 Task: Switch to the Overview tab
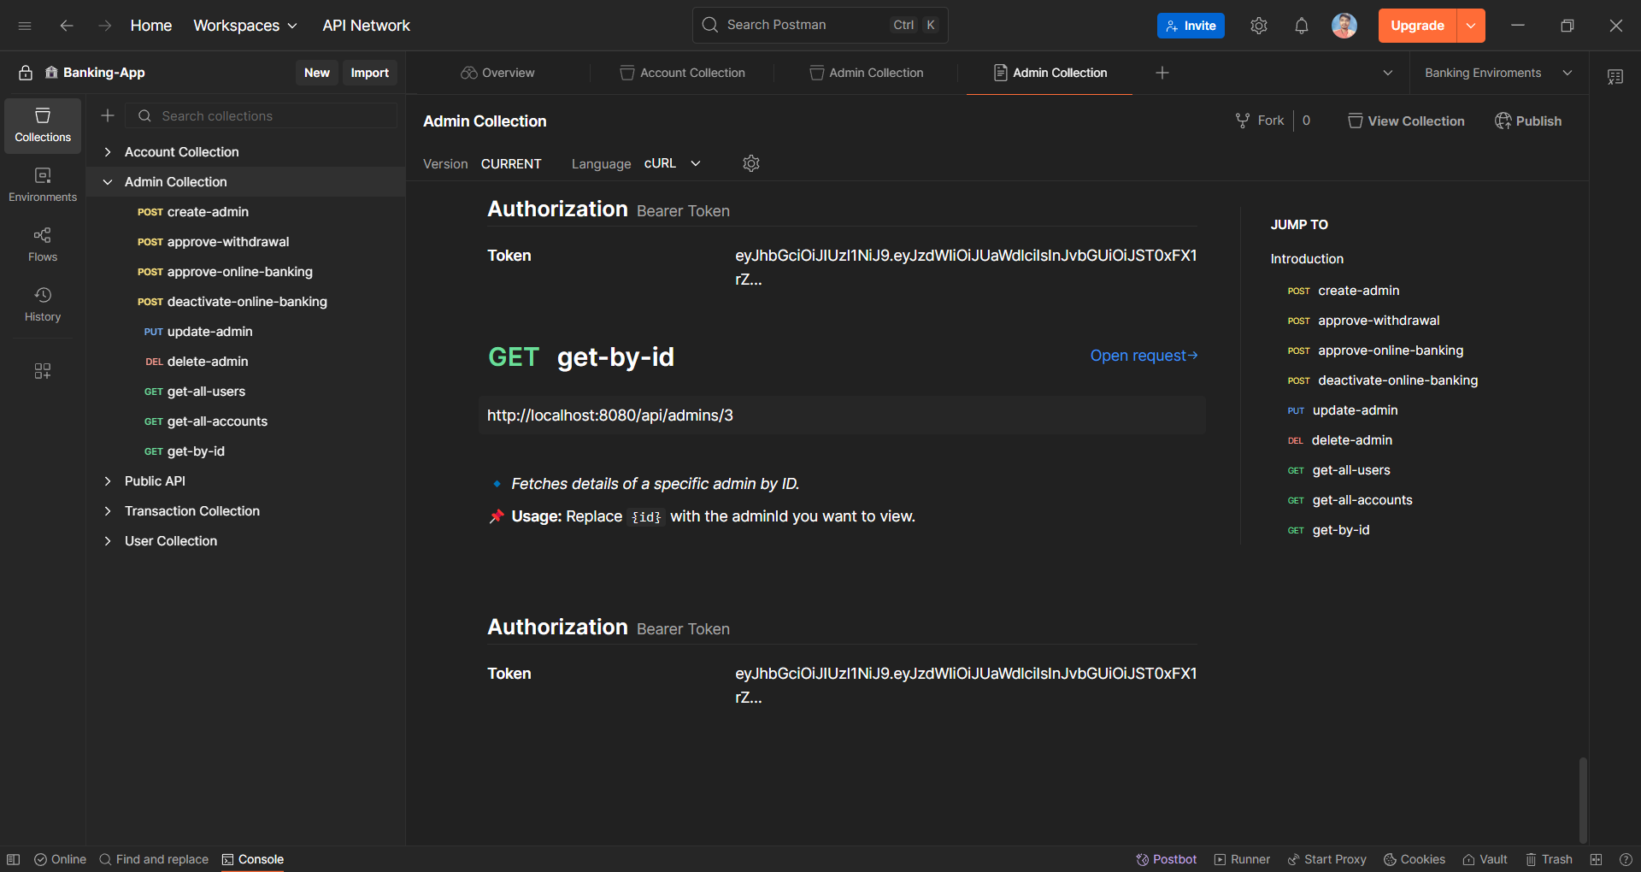[497, 73]
